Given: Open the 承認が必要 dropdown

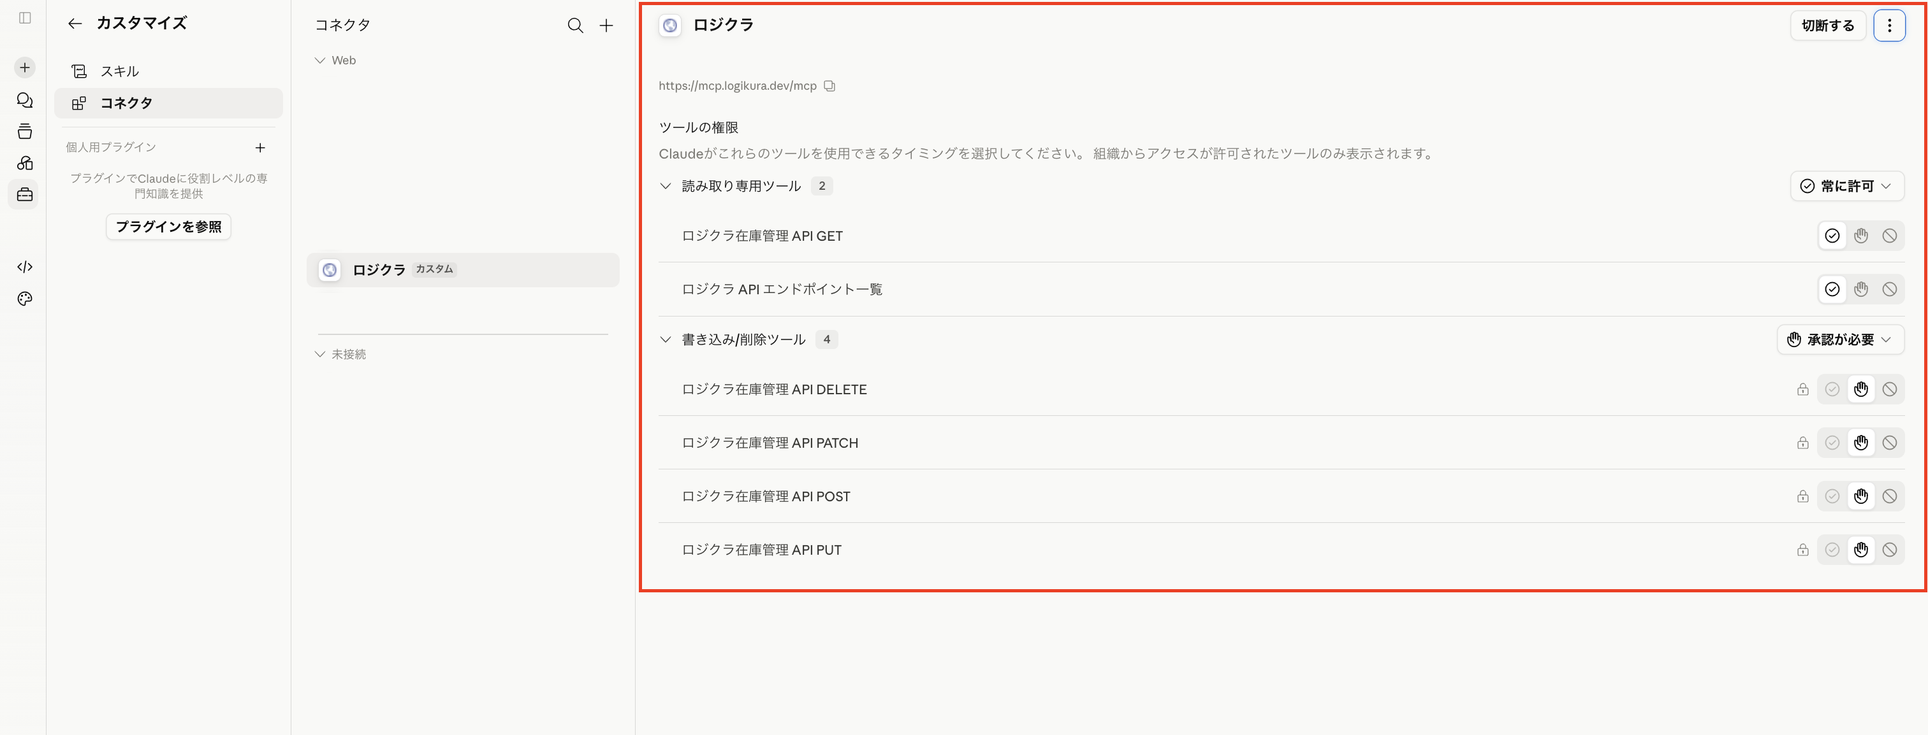Looking at the screenshot, I should point(1841,340).
